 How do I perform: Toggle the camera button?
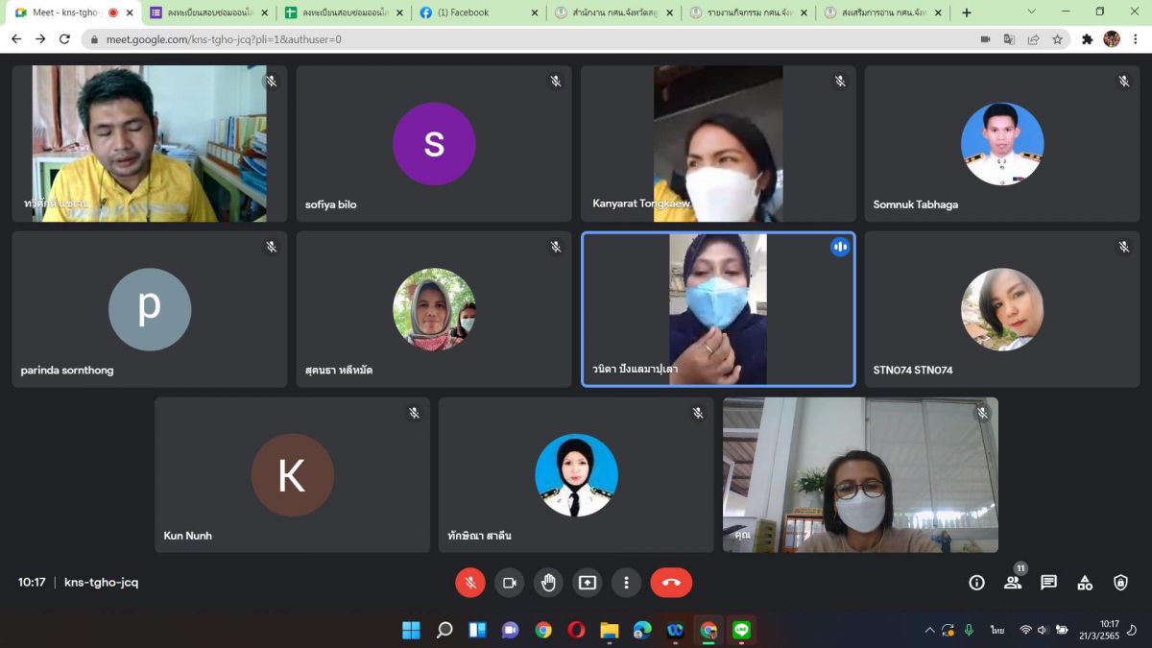click(509, 583)
